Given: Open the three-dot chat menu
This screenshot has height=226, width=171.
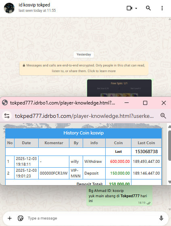Looking at the screenshot, I should [162, 8].
